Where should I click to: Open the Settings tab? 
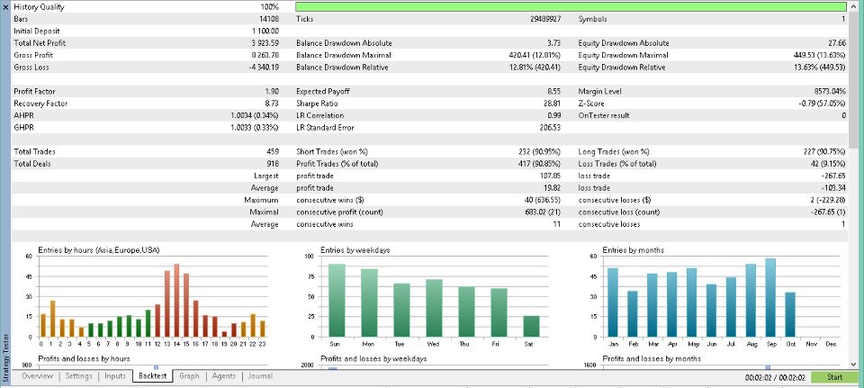[x=78, y=376]
